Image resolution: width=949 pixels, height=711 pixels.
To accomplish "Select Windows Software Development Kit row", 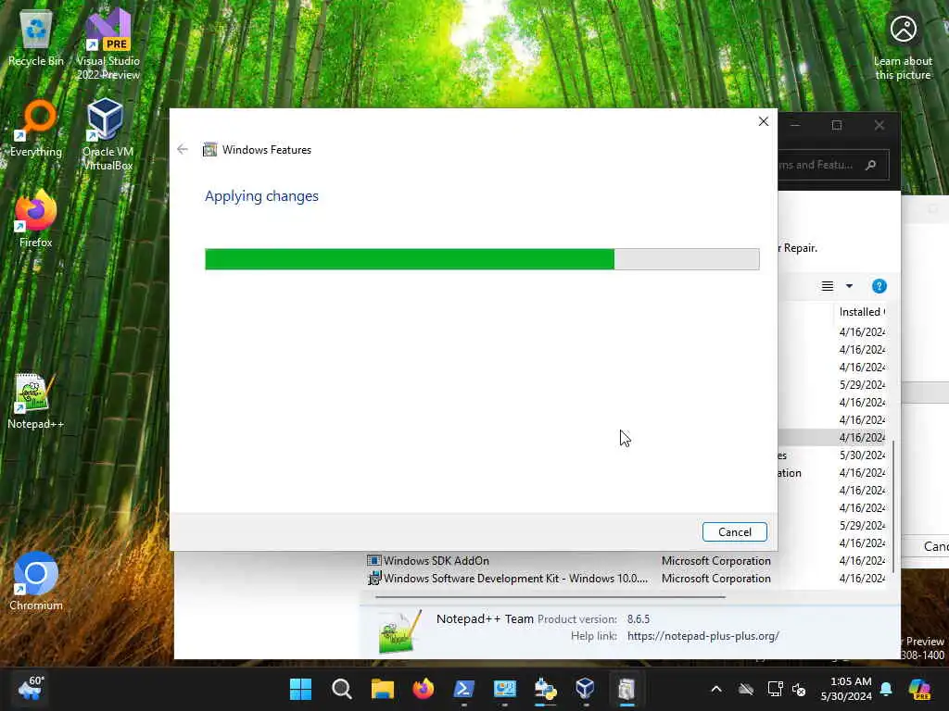I will [x=626, y=578].
